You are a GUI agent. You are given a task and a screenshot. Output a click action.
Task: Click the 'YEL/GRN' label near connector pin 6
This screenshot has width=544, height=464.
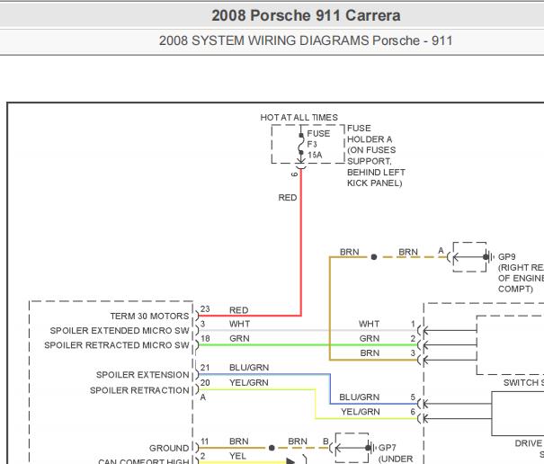tap(361, 412)
